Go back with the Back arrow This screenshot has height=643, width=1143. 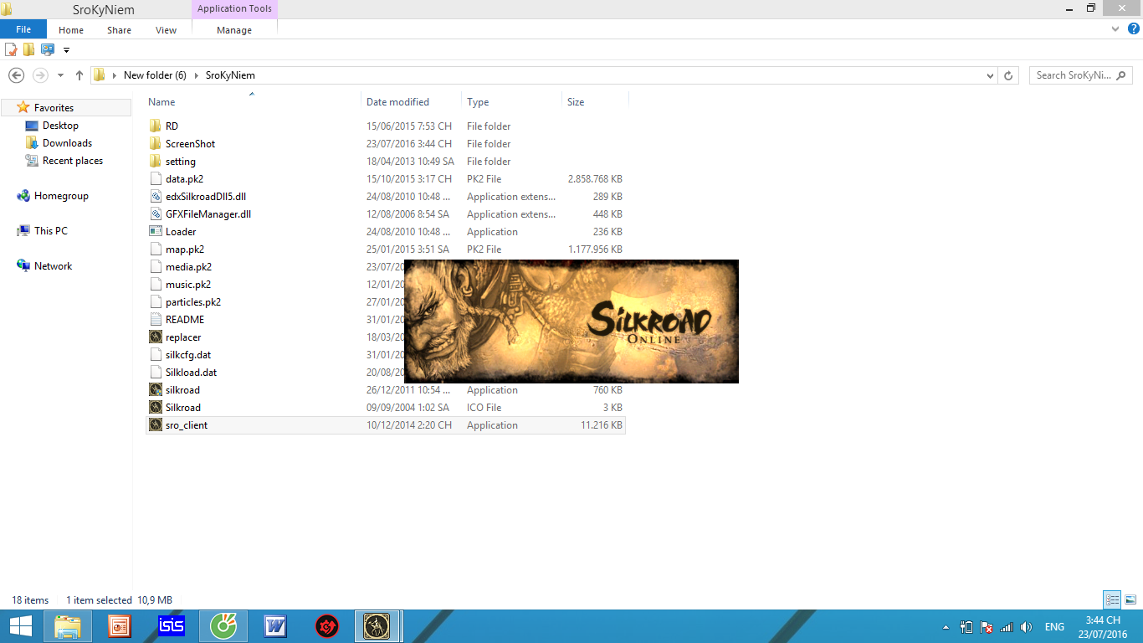click(x=16, y=75)
